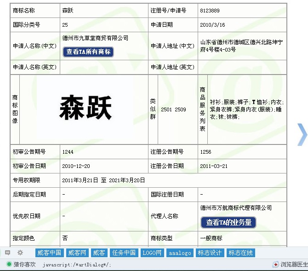Open the settings gear icon
This screenshot has width=308, height=271.
pos(20,253)
